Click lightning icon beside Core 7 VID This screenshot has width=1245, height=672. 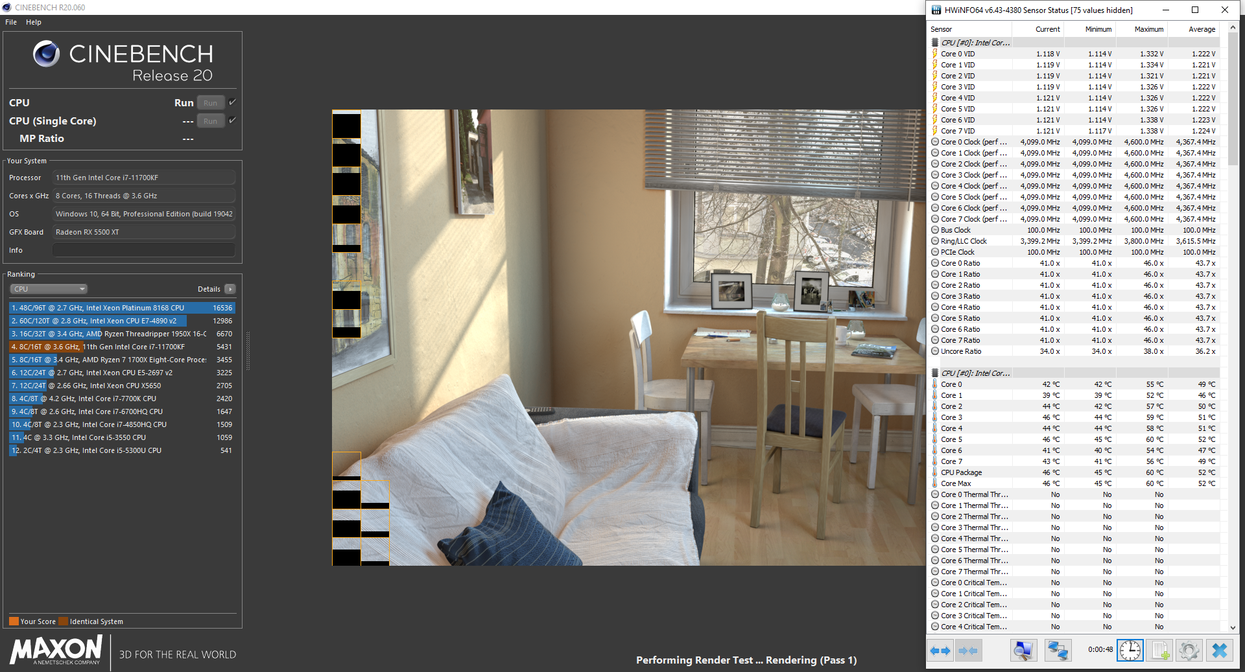pyautogui.click(x=935, y=131)
